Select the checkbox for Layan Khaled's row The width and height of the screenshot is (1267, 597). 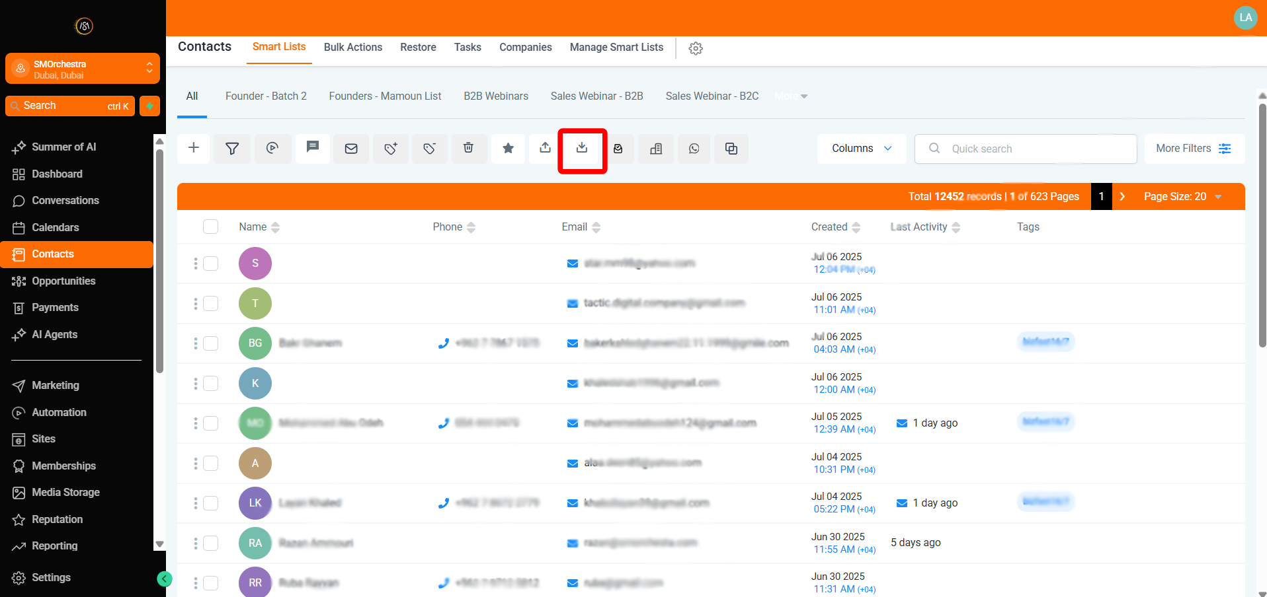click(x=210, y=503)
